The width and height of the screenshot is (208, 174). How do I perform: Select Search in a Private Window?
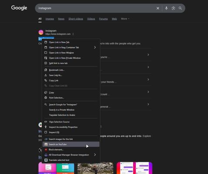tap(71, 110)
